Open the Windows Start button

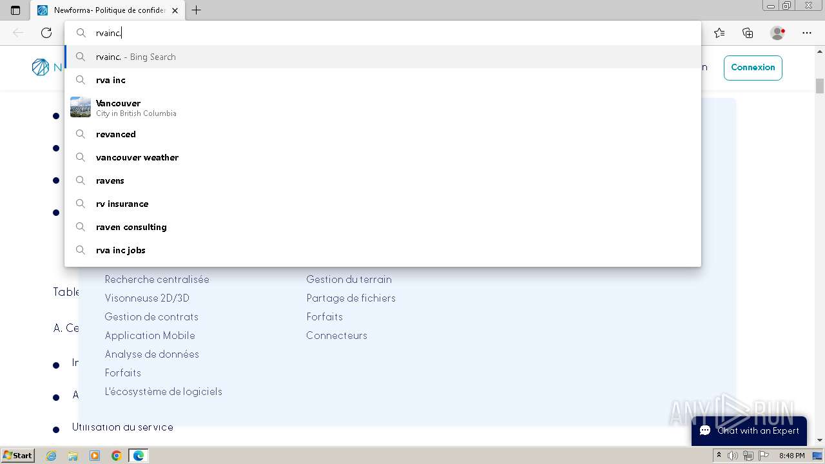click(17, 455)
